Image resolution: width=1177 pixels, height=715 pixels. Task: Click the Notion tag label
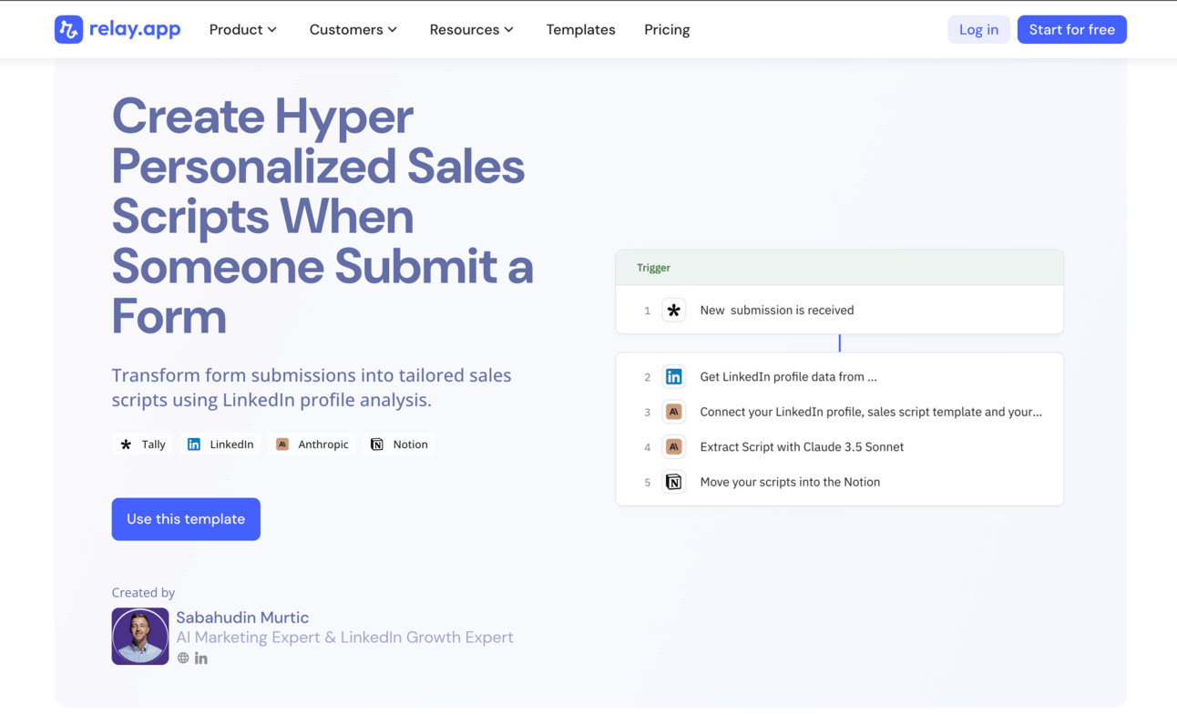point(410,444)
